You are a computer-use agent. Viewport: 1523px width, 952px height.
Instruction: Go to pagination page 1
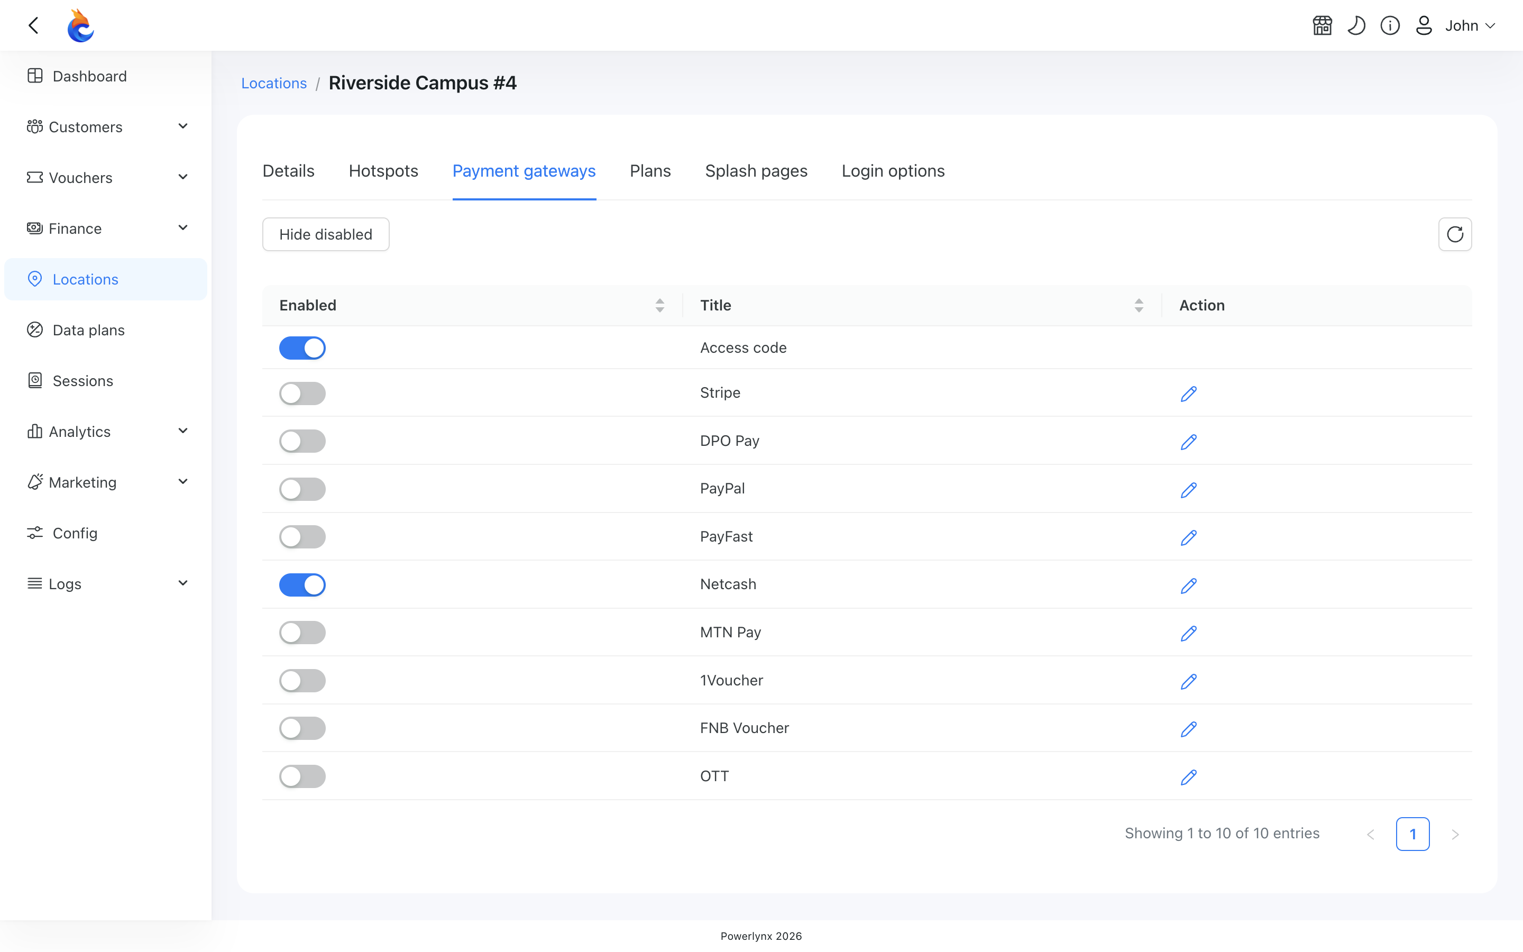pos(1412,834)
